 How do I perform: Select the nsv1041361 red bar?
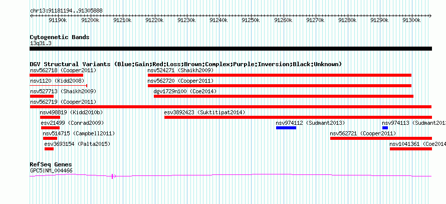pos(411,149)
